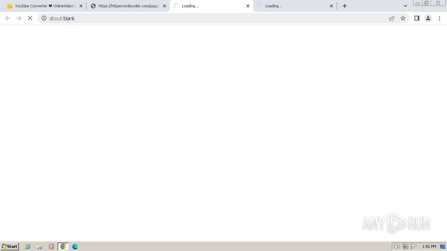This screenshot has height=251, width=447.
Task: Click the 1:52 PM system clock
Action: click(x=429, y=246)
